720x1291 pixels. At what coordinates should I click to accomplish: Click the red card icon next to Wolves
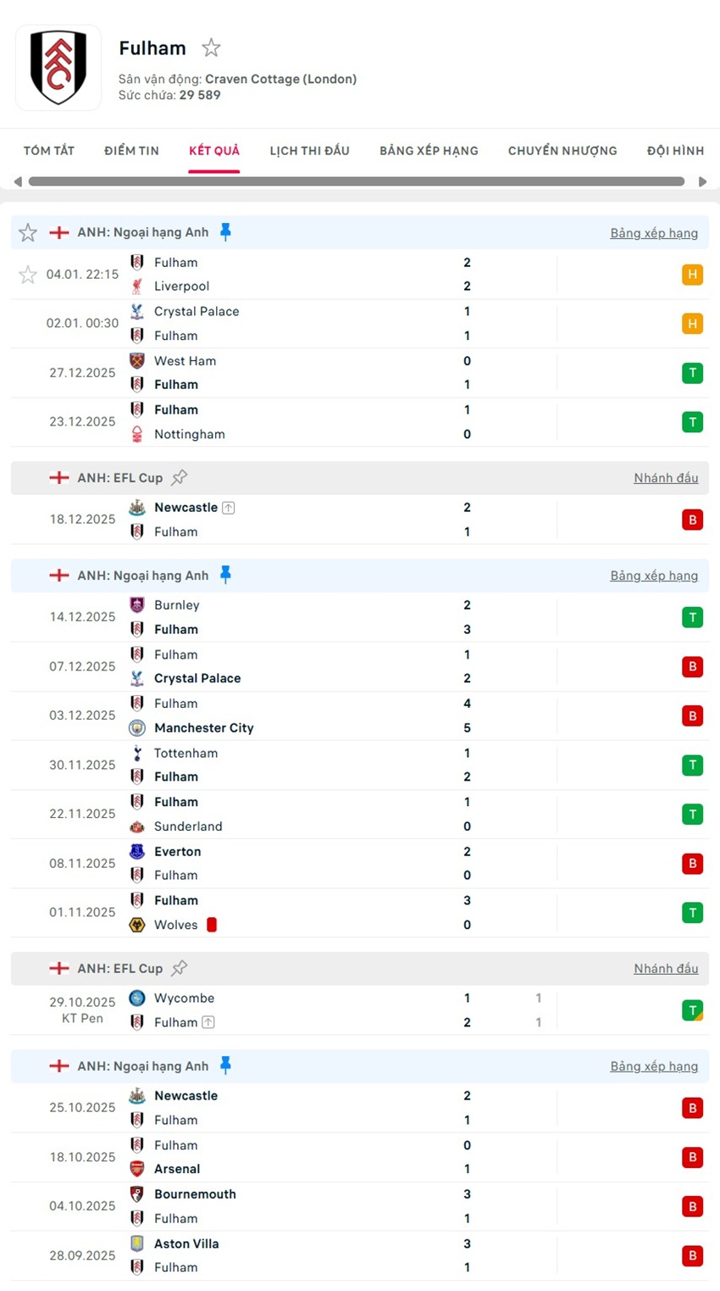[211, 925]
